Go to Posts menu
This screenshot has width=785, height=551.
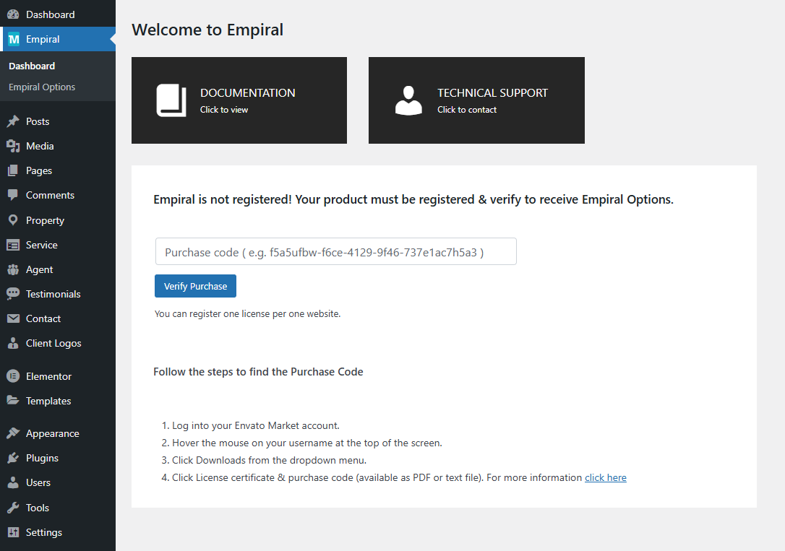[58, 121]
